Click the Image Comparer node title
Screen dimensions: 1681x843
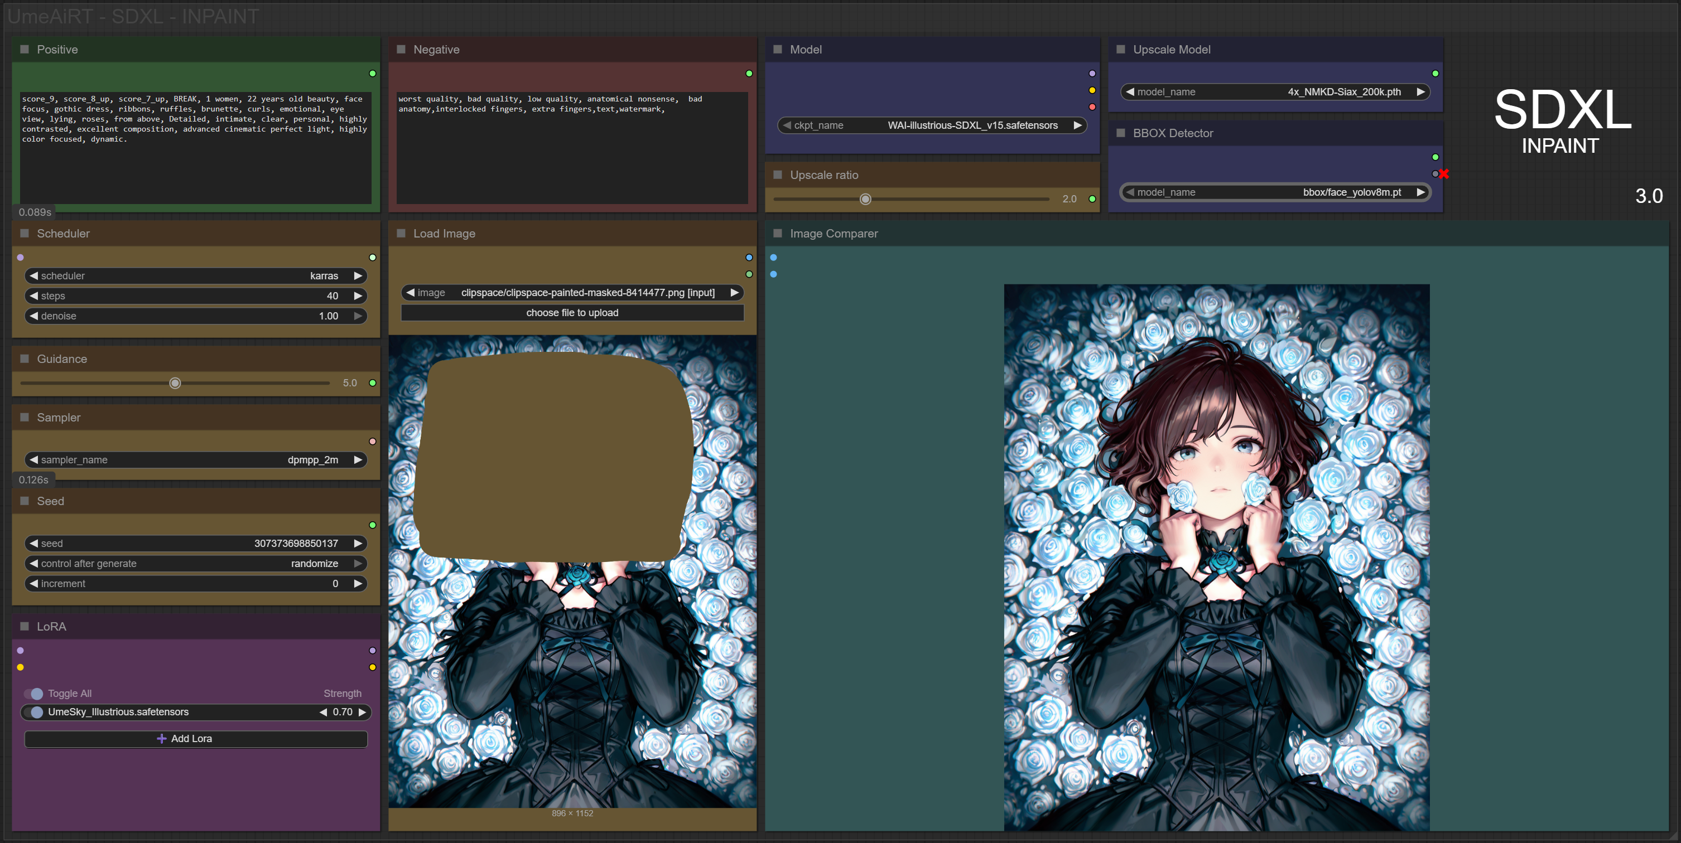tap(834, 234)
